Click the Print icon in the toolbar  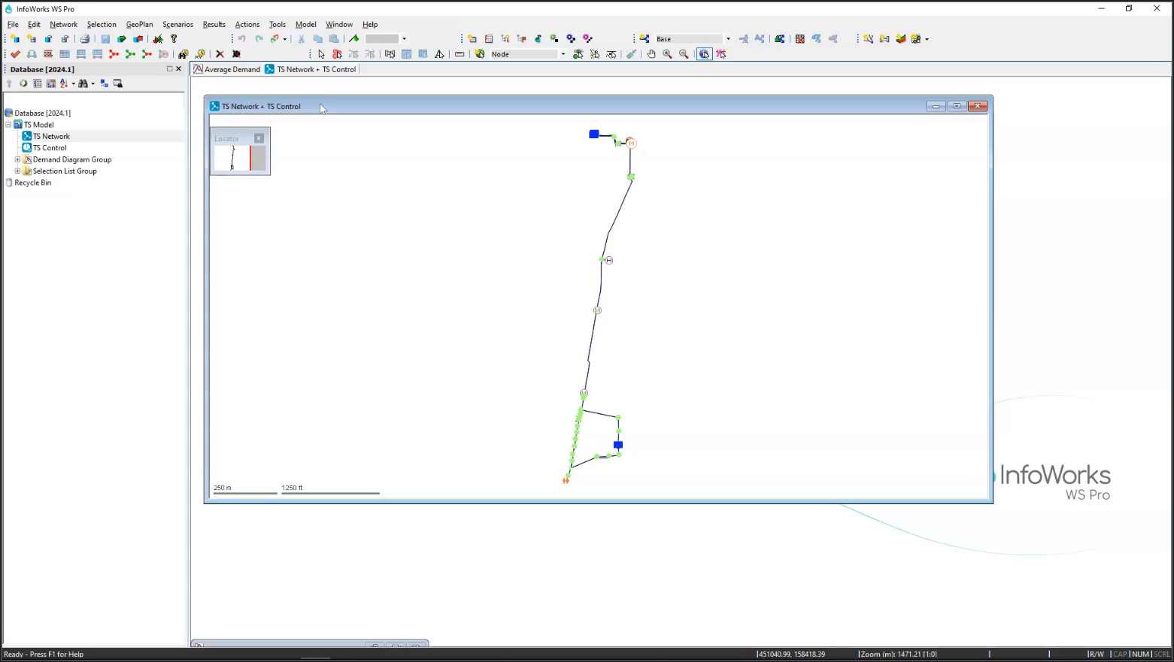click(85, 39)
